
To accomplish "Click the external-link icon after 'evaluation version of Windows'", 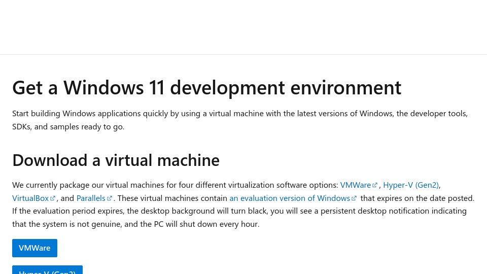I will point(354,198).
